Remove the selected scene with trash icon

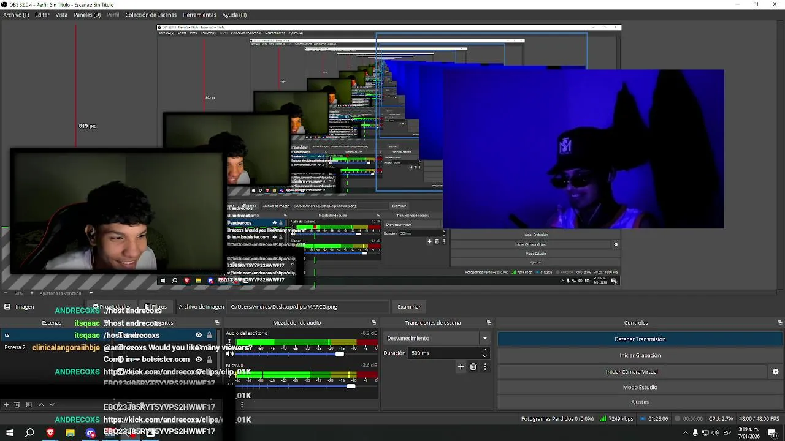17,405
